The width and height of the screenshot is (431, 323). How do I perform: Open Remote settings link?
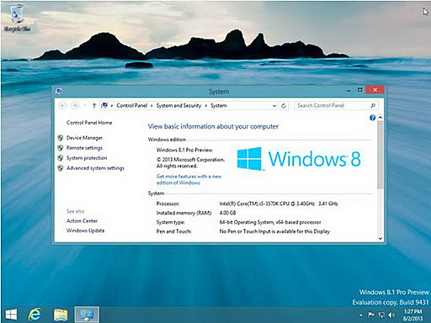pyautogui.click(x=84, y=148)
